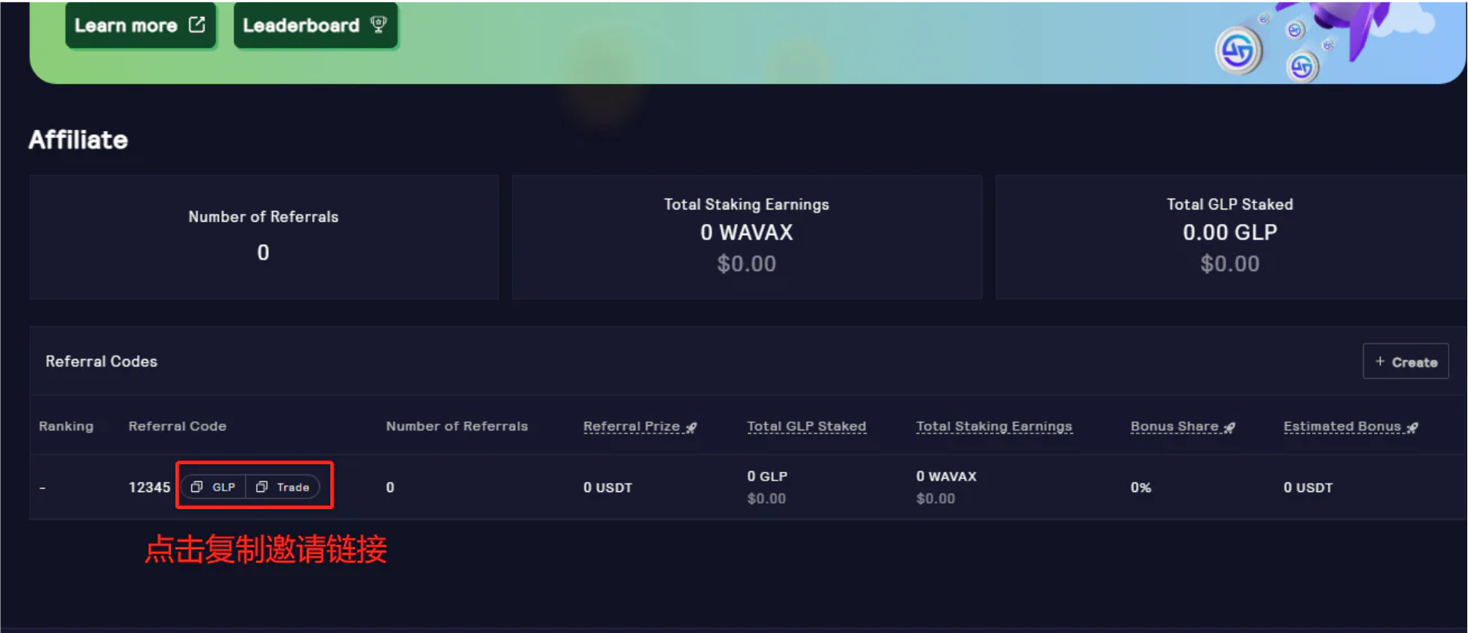Click the Total GLP Staked summary card

(1229, 236)
